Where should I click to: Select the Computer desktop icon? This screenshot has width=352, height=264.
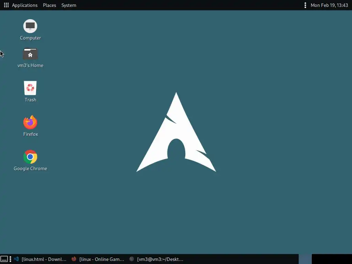[x=30, y=26]
